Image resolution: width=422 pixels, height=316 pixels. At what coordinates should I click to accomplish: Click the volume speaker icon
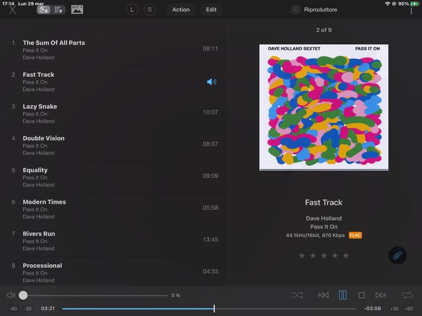(11, 295)
